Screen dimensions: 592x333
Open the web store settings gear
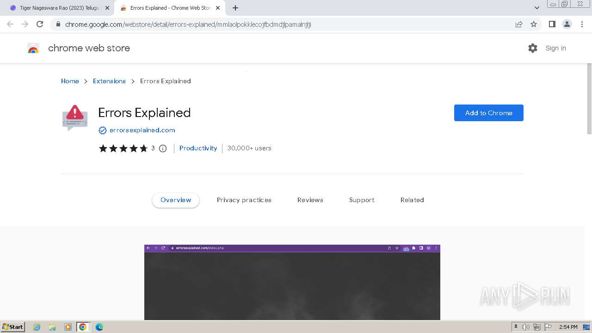pyautogui.click(x=533, y=48)
